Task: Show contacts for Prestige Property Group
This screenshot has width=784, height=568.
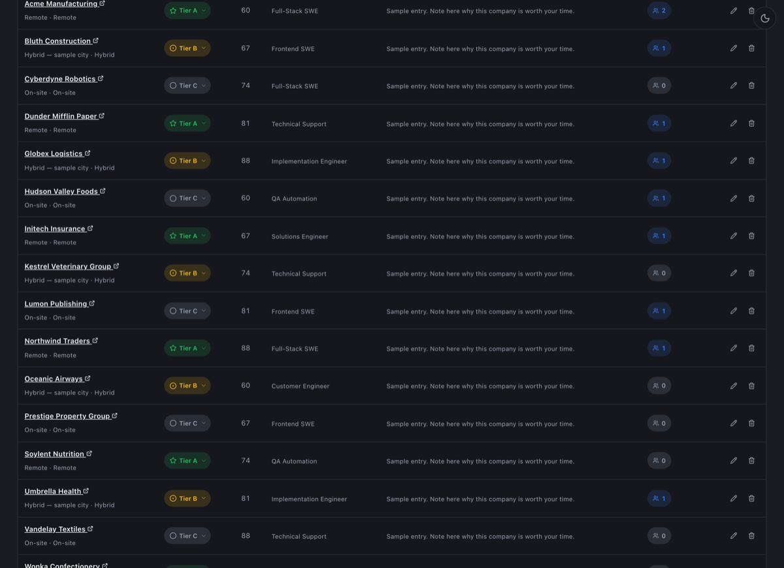Action: pyautogui.click(x=659, y=423)
